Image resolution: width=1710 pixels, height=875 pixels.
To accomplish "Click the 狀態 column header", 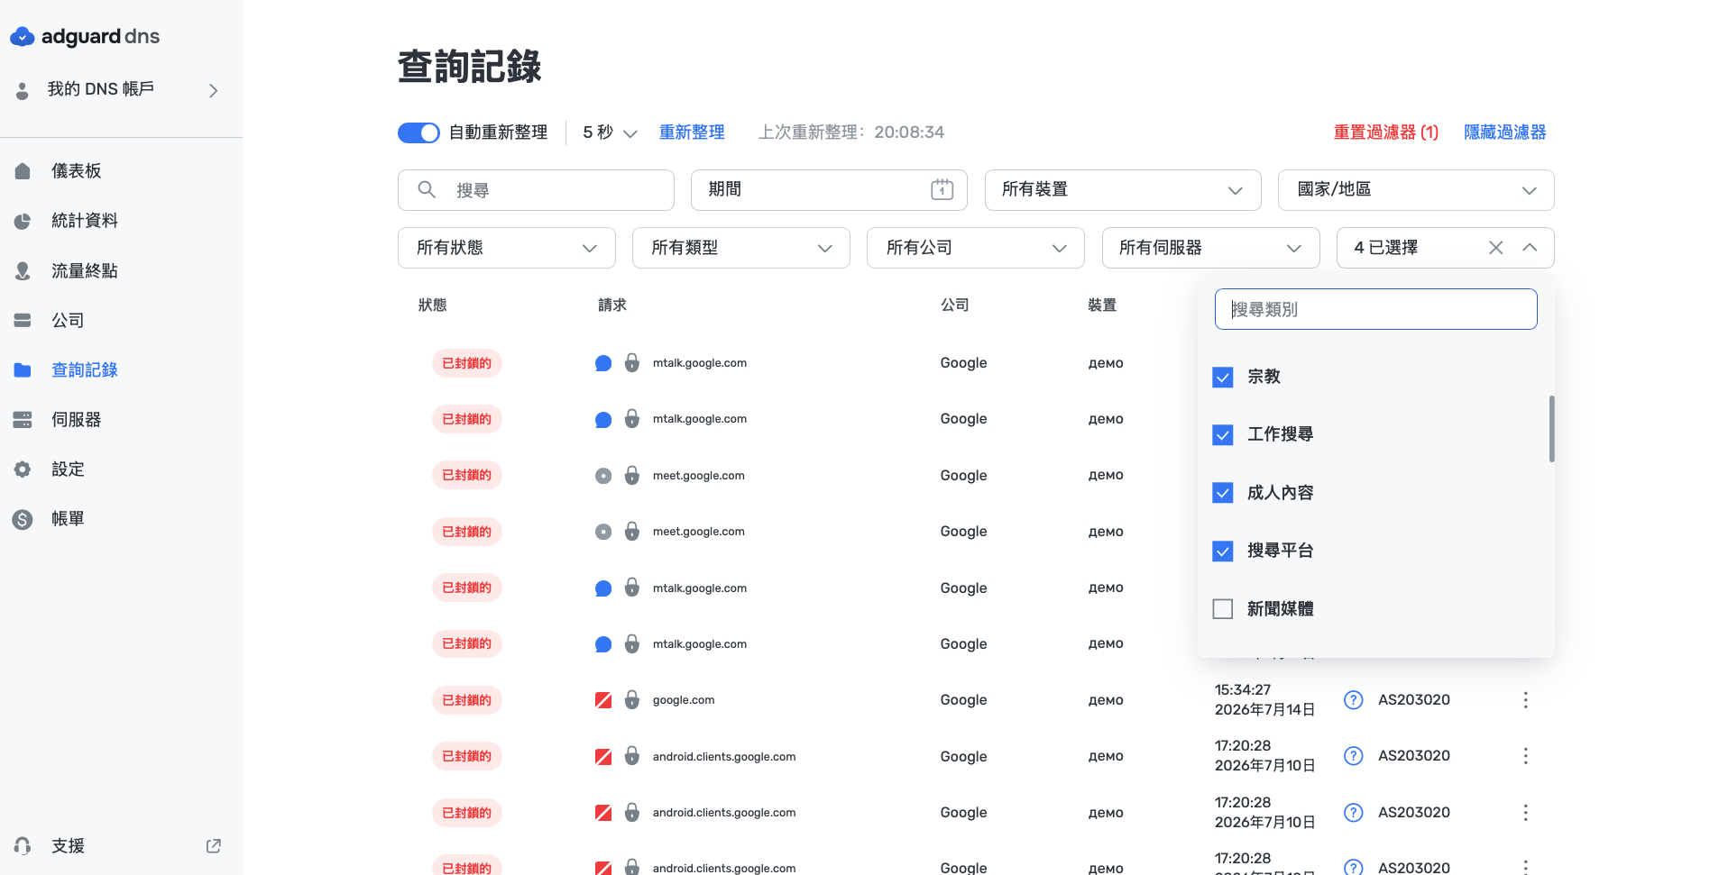I will tap(433, 305).
